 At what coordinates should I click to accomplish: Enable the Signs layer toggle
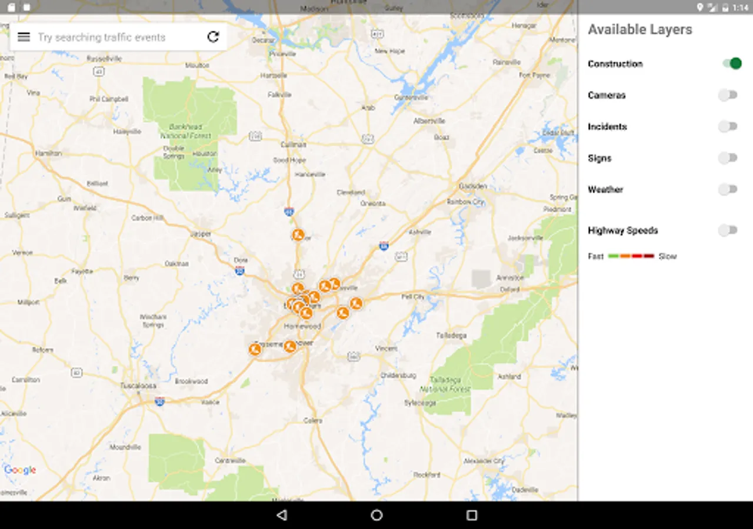point(728,158)
